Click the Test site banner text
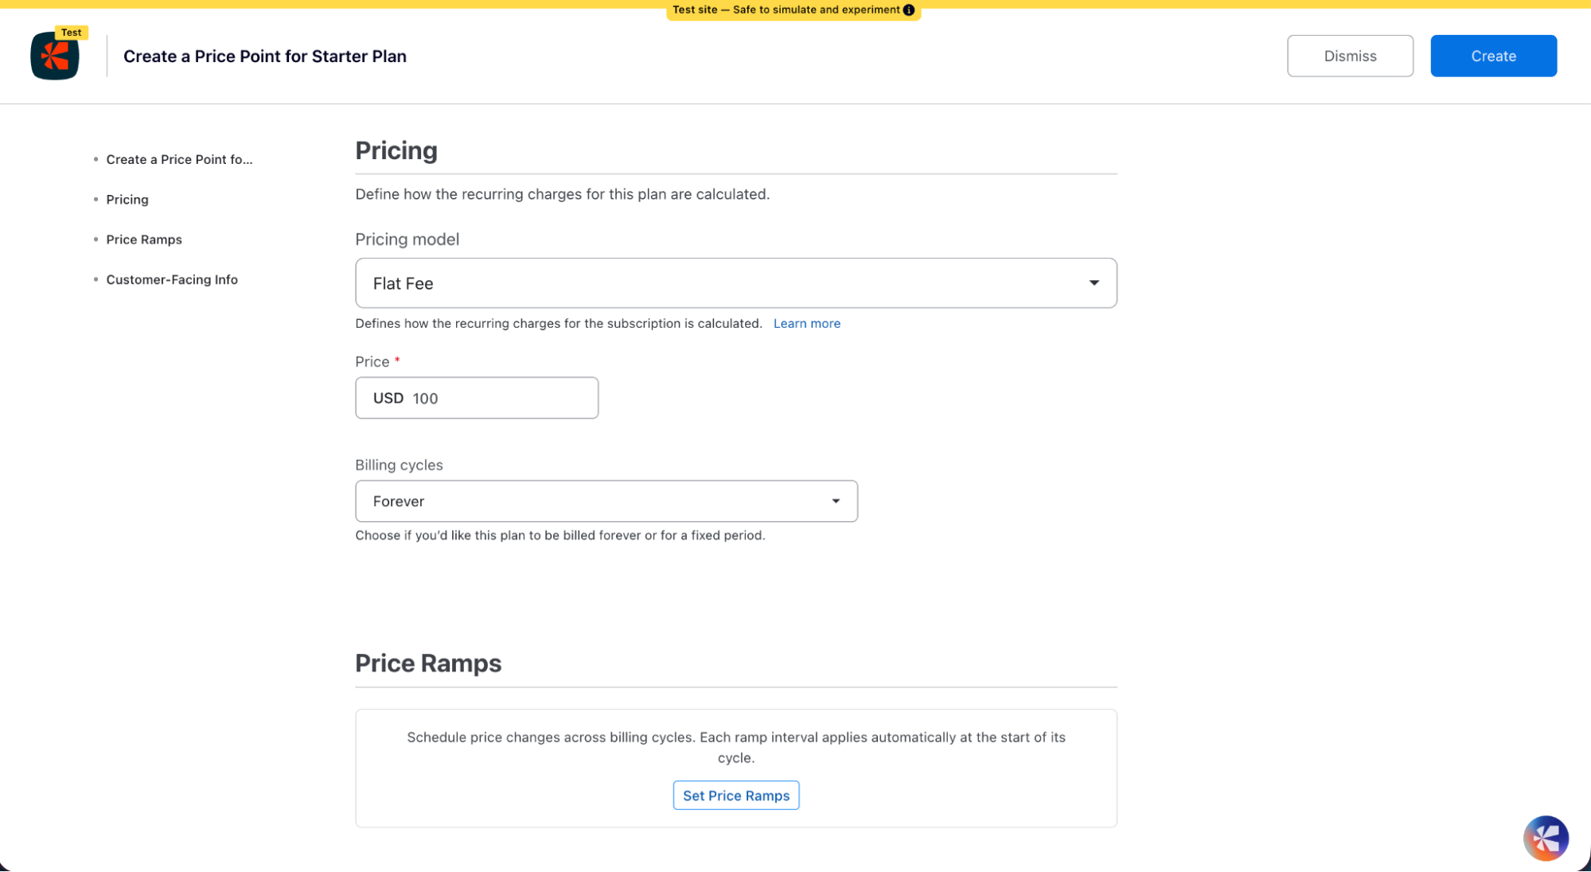The image size is (1591, 872). click(786, 10)
